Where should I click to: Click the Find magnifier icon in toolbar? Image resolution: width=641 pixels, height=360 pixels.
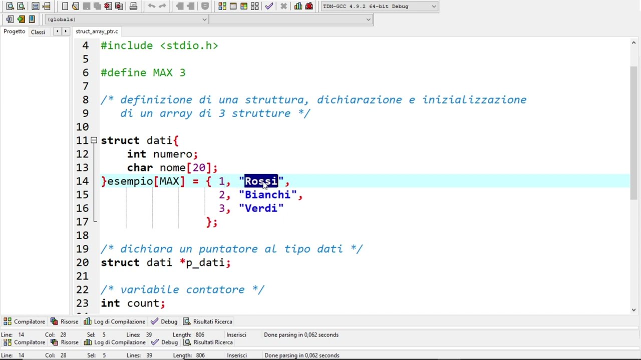pos(10,6)
